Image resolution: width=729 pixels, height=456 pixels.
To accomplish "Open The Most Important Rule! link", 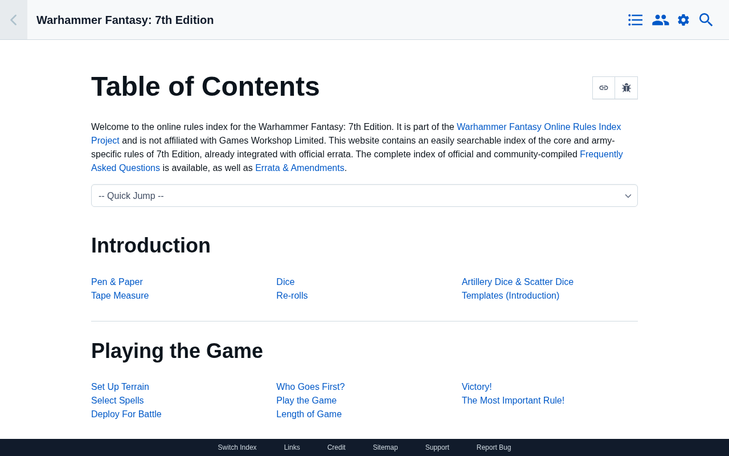I will [x=513, y=401].
